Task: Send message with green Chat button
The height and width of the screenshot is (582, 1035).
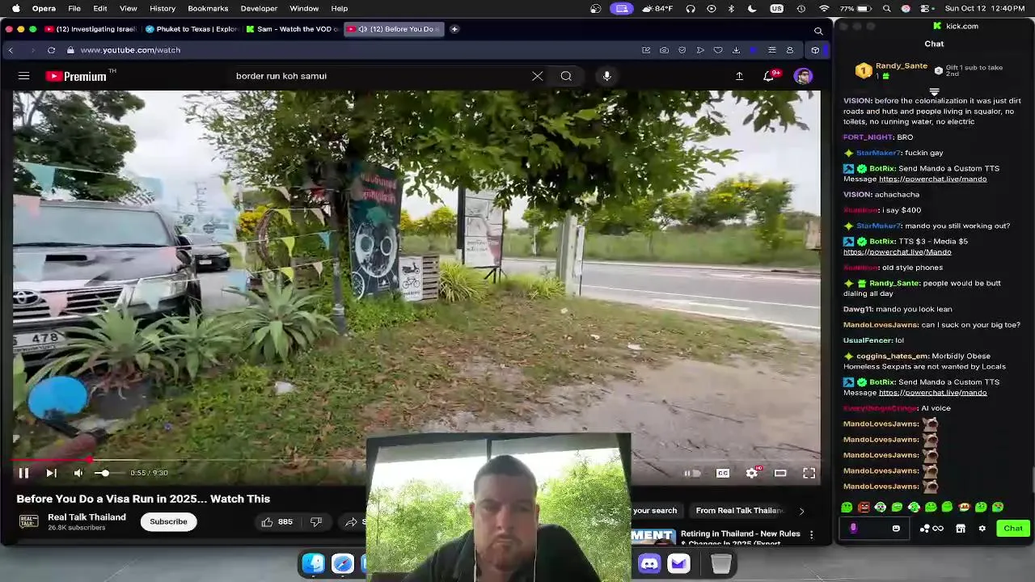Action: click(x=1013, y=529)
